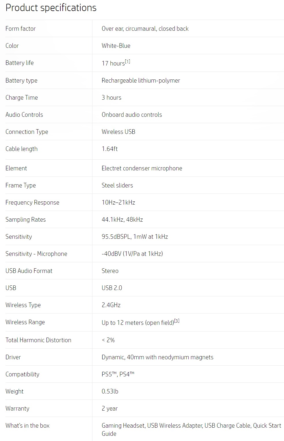Click the [1] footnote beside 17 hours
Viewport: 284px width, 441px height.
[127, 61]
